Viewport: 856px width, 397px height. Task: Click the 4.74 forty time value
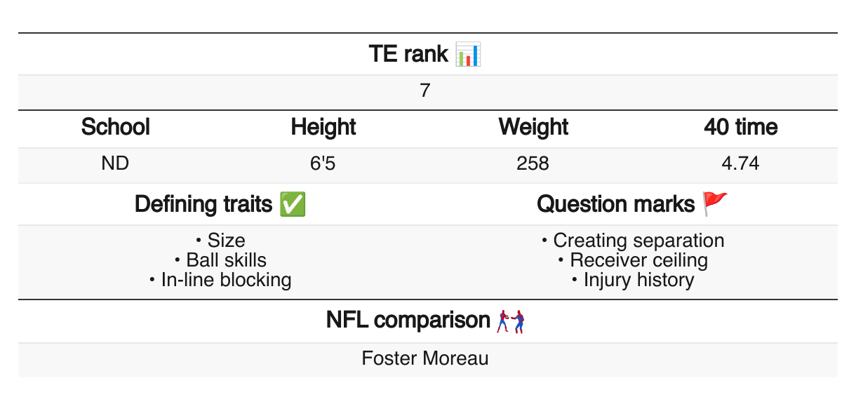(x=740, y=164)
